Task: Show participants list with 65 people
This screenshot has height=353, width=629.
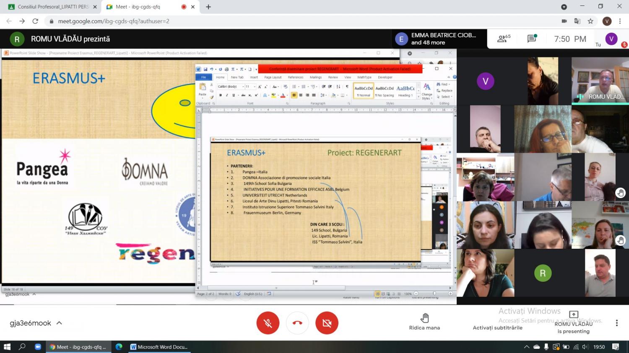Action: point(504,39)
